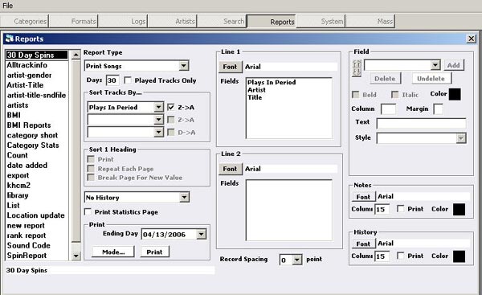Open the Style dropdown
Screen dimensions: 482x295
point(461,138)
